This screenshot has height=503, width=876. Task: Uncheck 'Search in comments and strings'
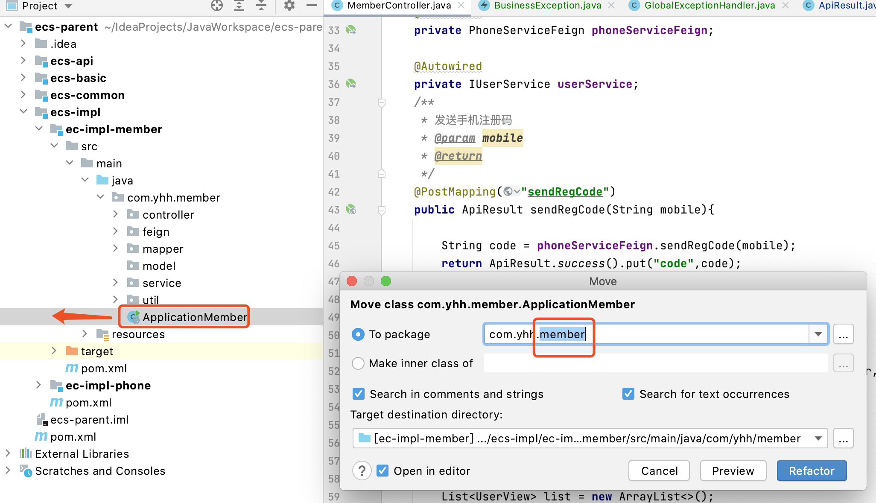tap(359, 394)
